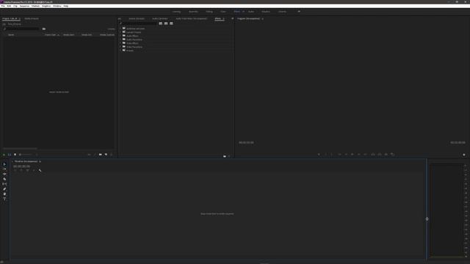
Task: Click the New Bin icon in Project panel
Action: coord(101,155)
